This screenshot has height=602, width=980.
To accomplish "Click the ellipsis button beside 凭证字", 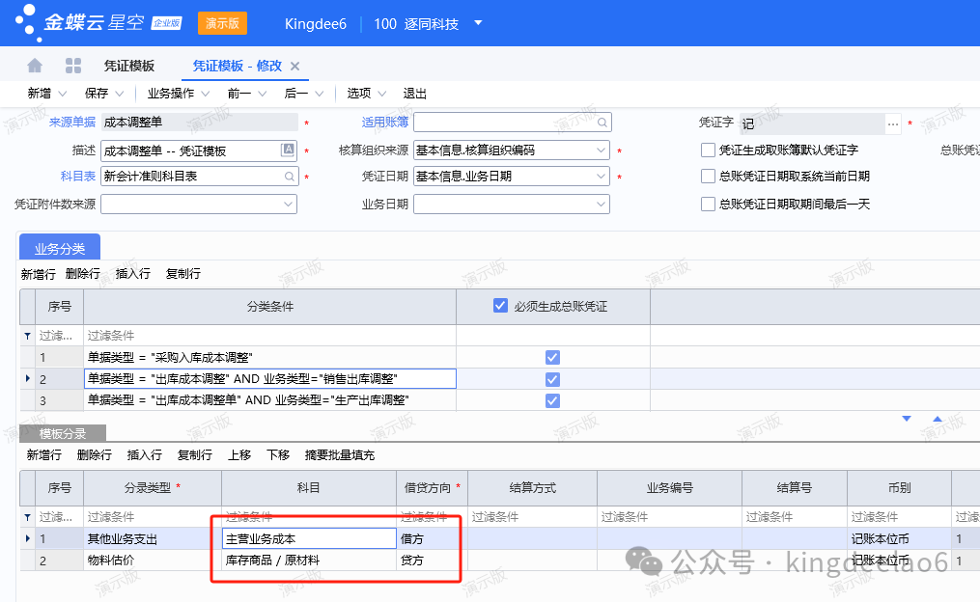I will pyautogui.click(x=893, y=123).
